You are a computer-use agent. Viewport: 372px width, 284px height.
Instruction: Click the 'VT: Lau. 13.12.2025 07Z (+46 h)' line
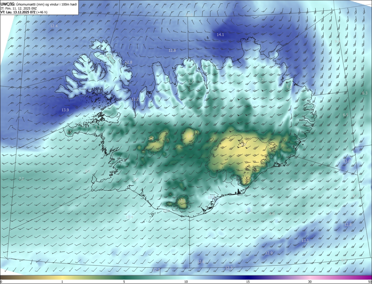click(x=24, y=12)
